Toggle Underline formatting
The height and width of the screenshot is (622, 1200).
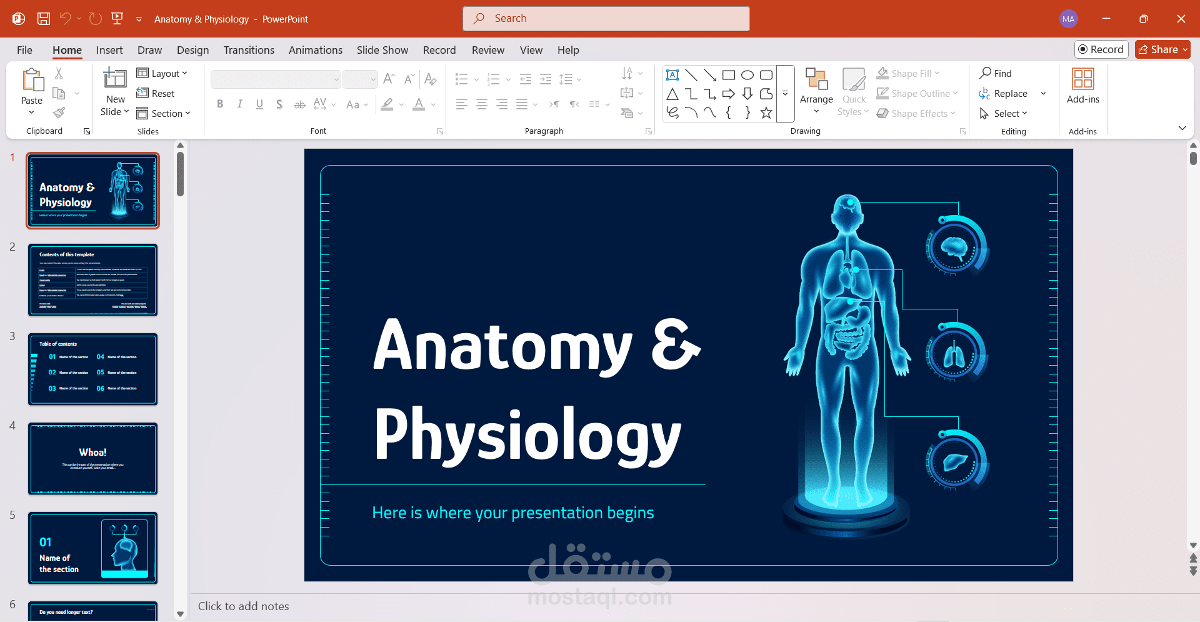(x=259, y=104)
